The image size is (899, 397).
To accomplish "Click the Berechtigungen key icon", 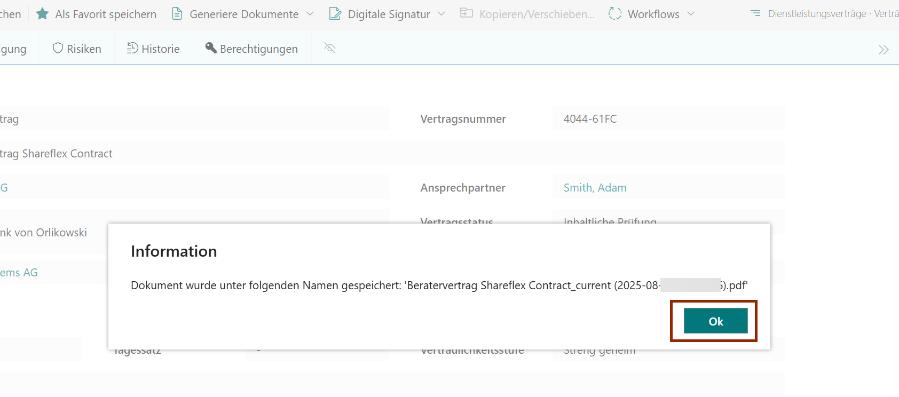I will pyautogui.click(x=211, y=49).
